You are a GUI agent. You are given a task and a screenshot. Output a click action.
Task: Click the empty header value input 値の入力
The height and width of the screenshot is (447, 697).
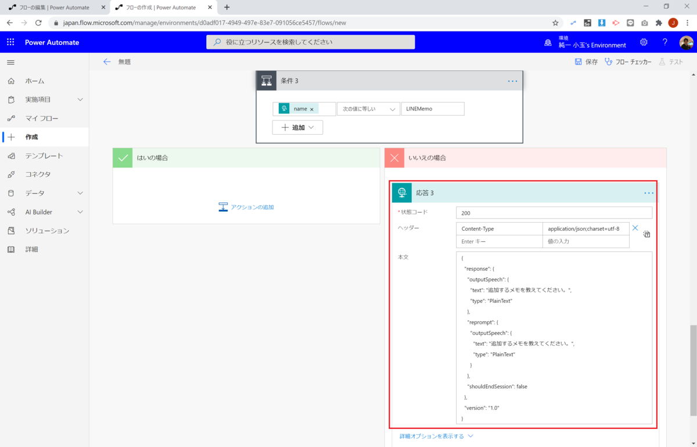(x=585, y=241)
